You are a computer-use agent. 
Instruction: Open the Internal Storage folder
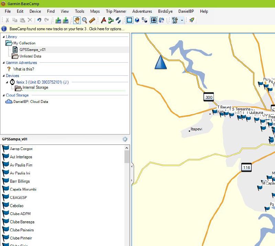(35, 87)
